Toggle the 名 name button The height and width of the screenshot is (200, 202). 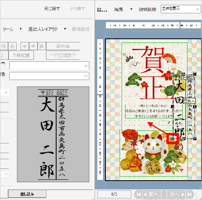pyautogui.click(x=13, y=46)
